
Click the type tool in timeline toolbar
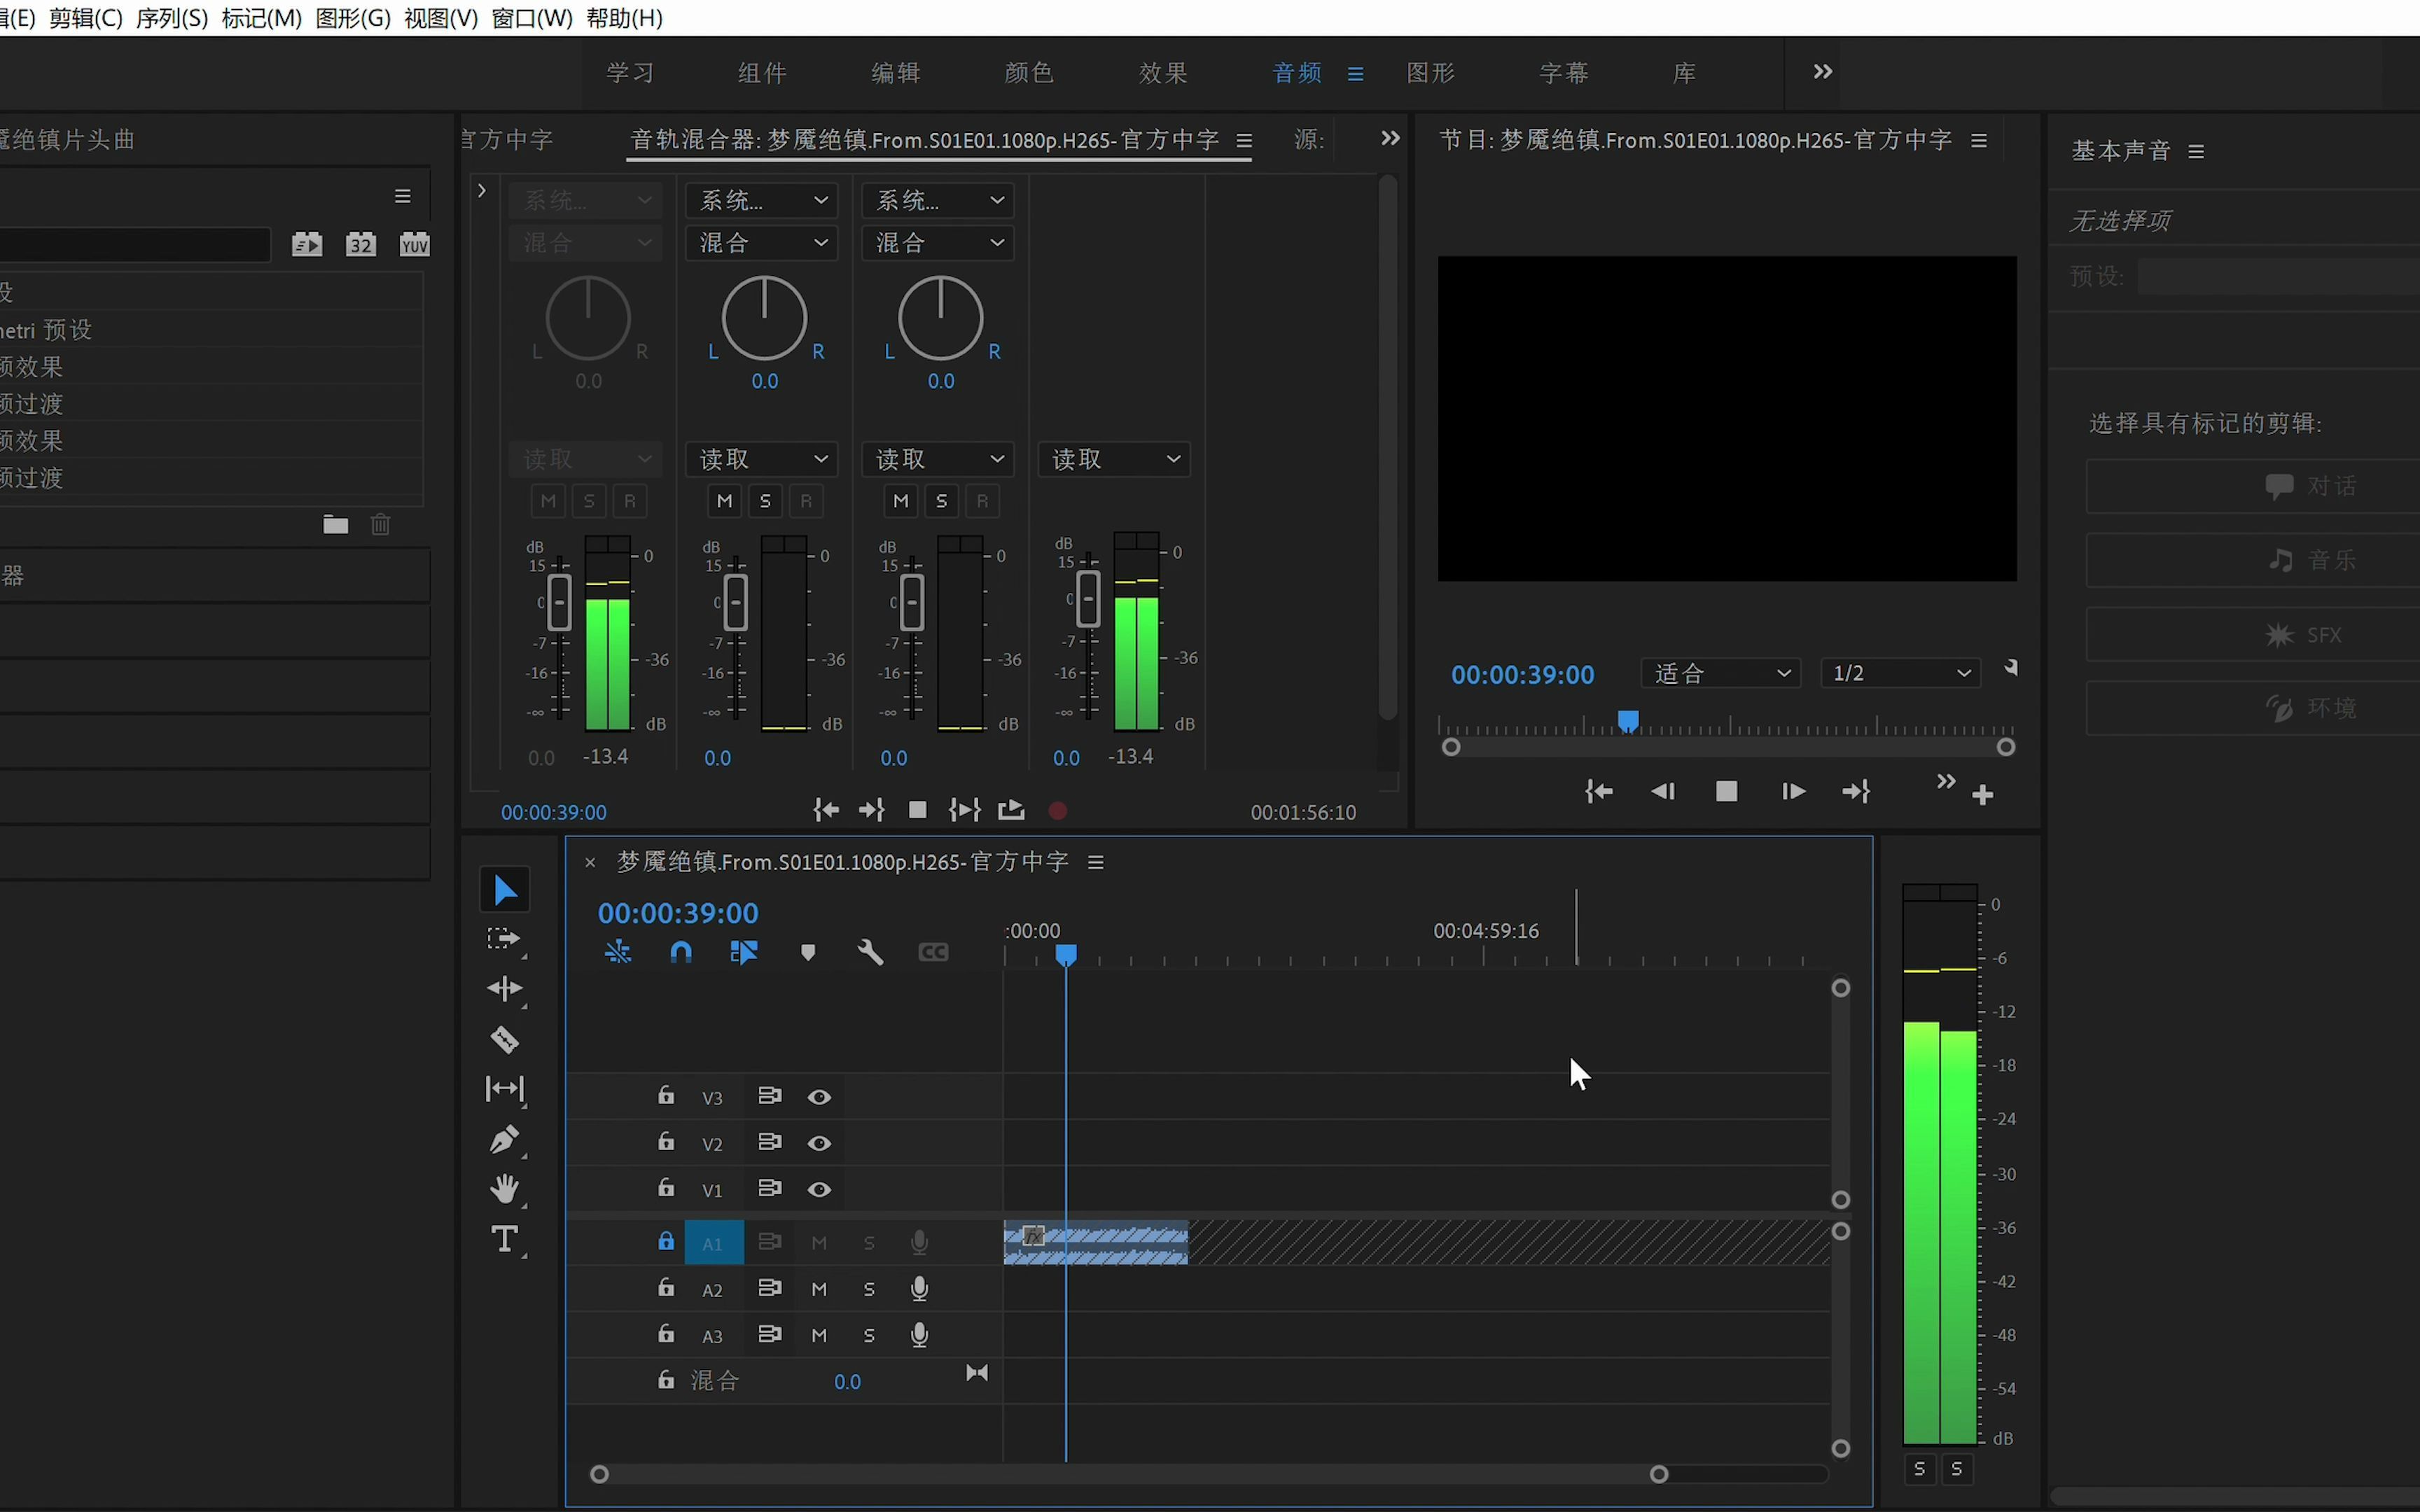click(506, 1237)
